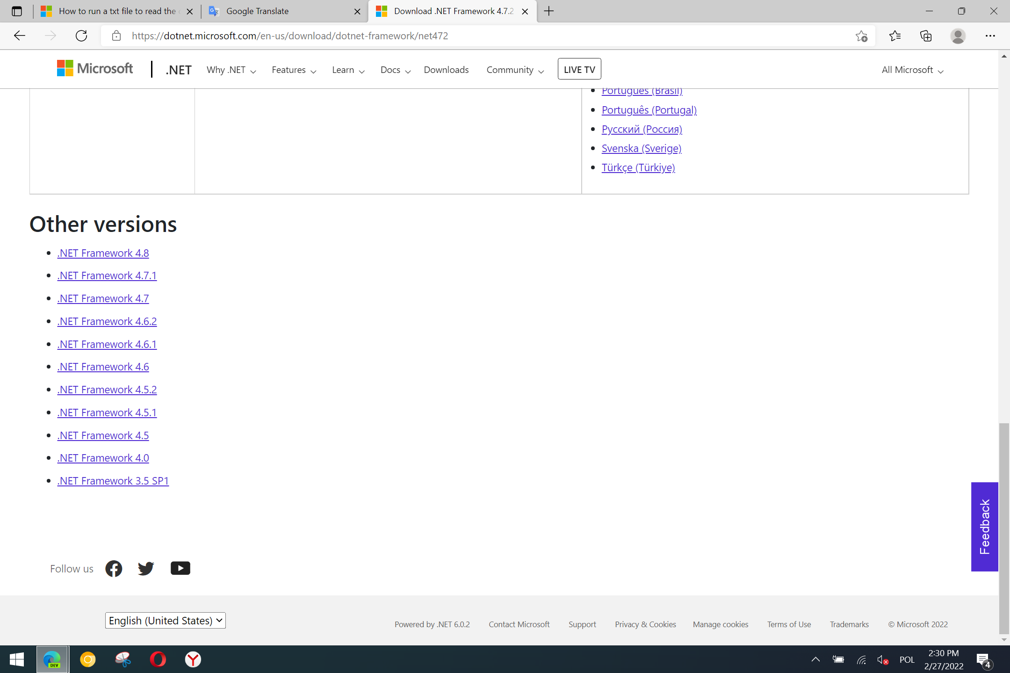The width and height of the screenshot is (1010, 673).
Task: Click the muted volume icon in system tray
Action: click(883, 659)
